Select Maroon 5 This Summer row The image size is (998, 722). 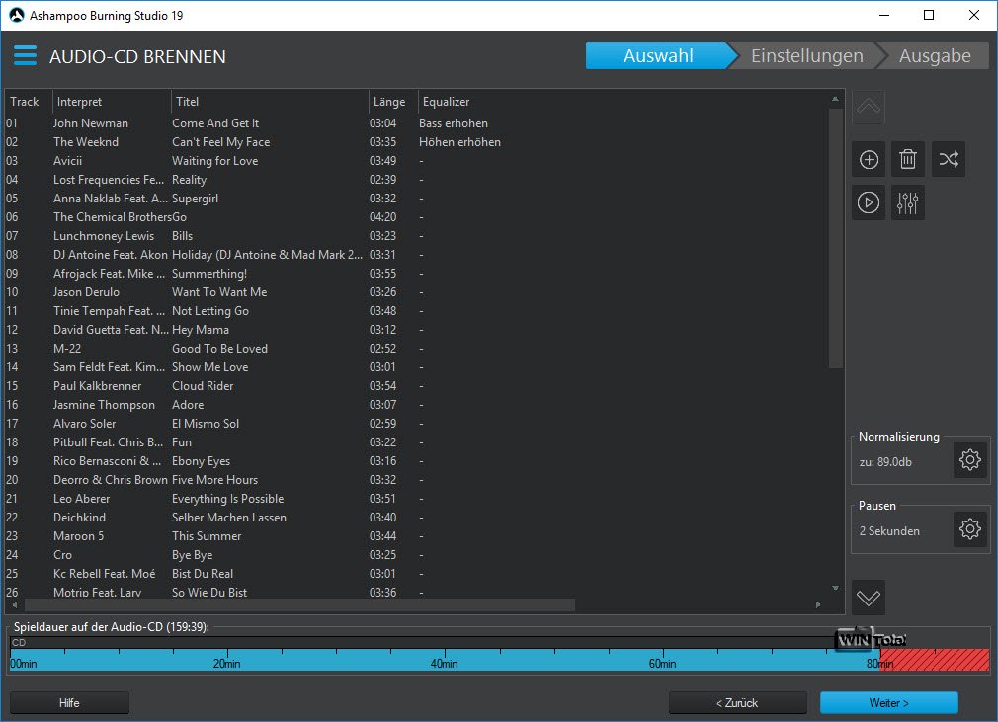(417, 536)
